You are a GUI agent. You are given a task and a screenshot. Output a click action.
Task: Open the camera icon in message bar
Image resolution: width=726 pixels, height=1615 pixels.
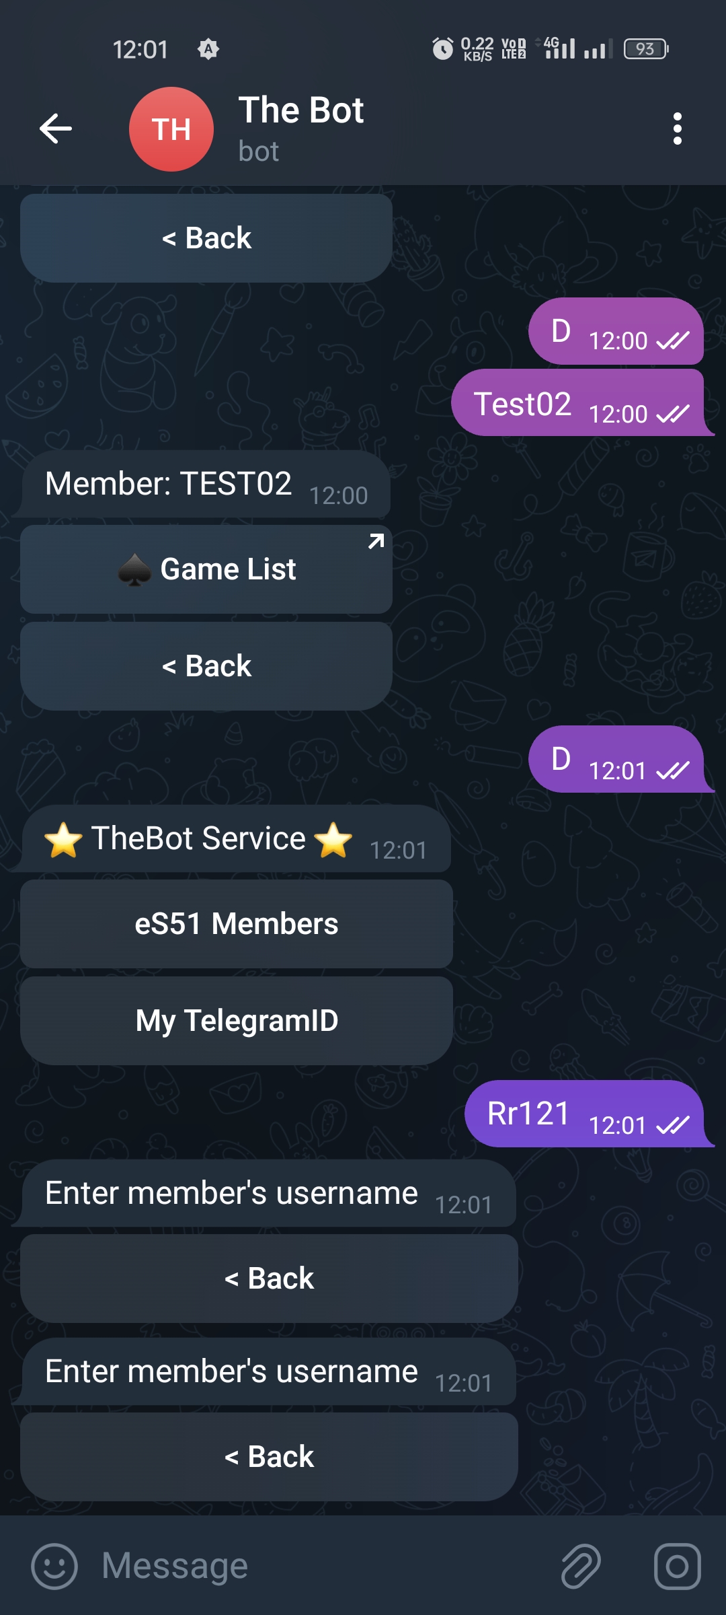click(677, 1566)
